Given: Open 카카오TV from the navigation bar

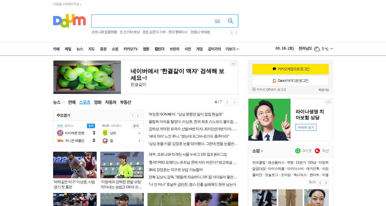Looking at the screenshot, I should tap(131, 49).
